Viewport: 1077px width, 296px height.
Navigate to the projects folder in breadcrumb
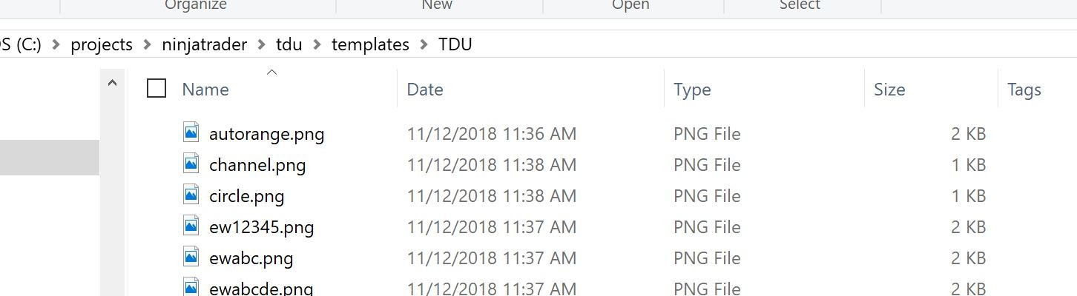102,44
